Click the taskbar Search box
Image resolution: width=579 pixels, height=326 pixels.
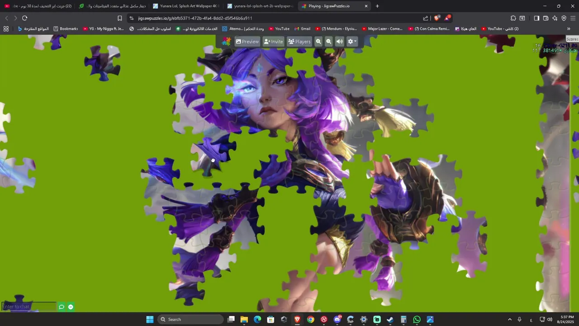pyautogui.click(x=190, y=319)
